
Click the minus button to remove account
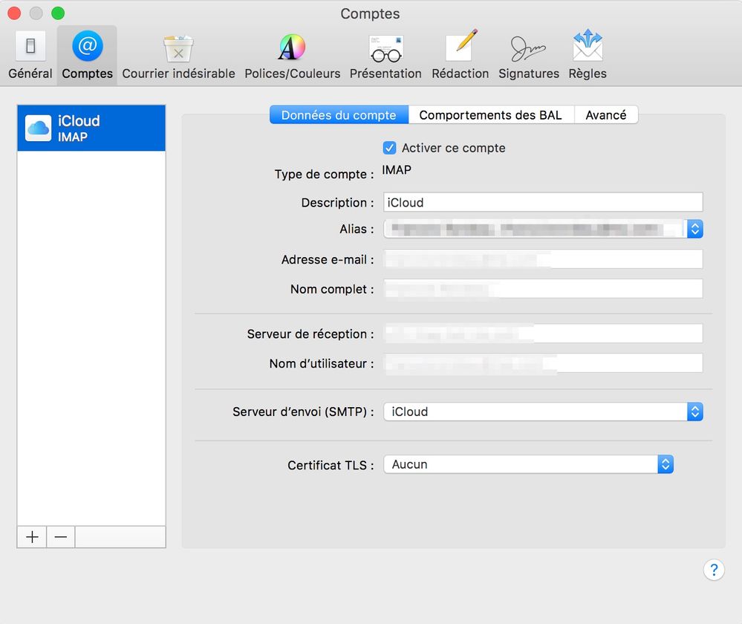(61, 537)
